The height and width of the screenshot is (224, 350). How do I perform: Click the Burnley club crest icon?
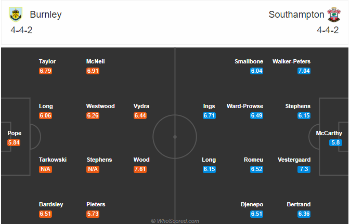click(16, 15)
